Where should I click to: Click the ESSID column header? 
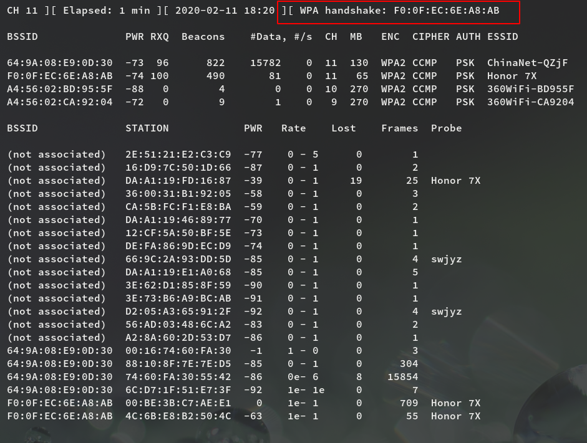click(x=502, y=37)
